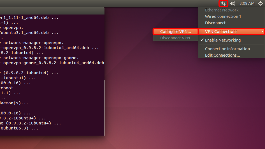This screenshot has height=149, width=265.
Task: Click Disconnect under Wired connection 1
Action: pyautogui.click(x=215, y=23)
